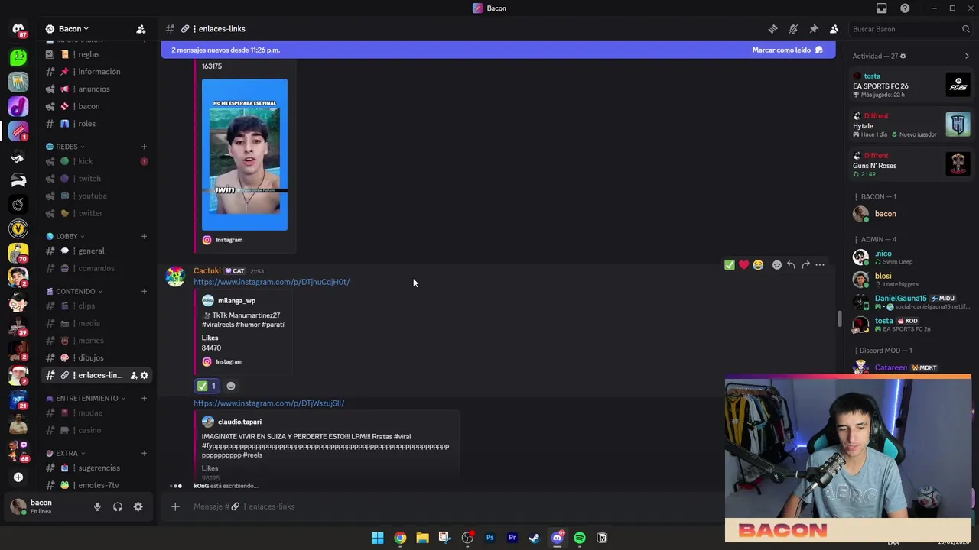Open user settings gear icon
Image resolution: width=979 pixels, height=550 pixels.
[138, 506]
